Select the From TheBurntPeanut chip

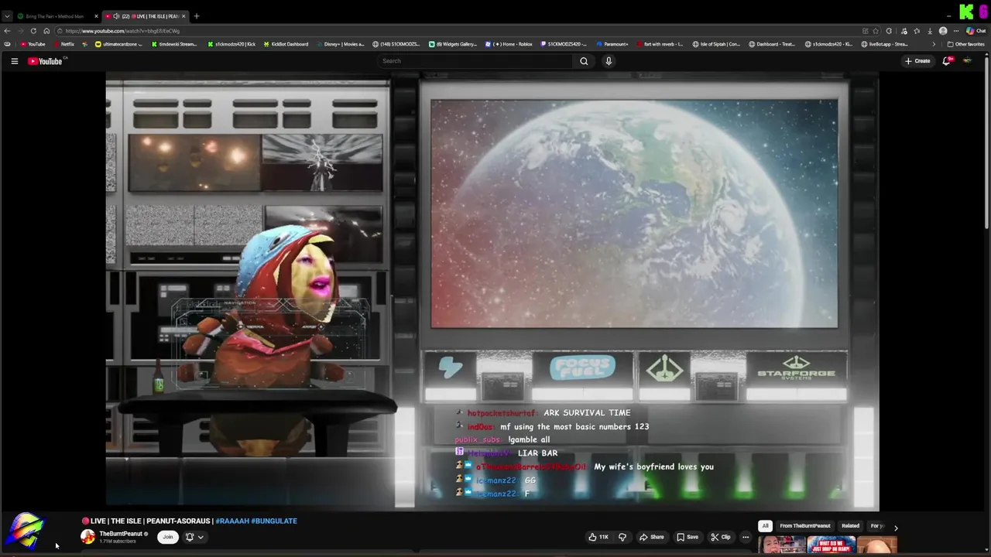tap(805, 526)
